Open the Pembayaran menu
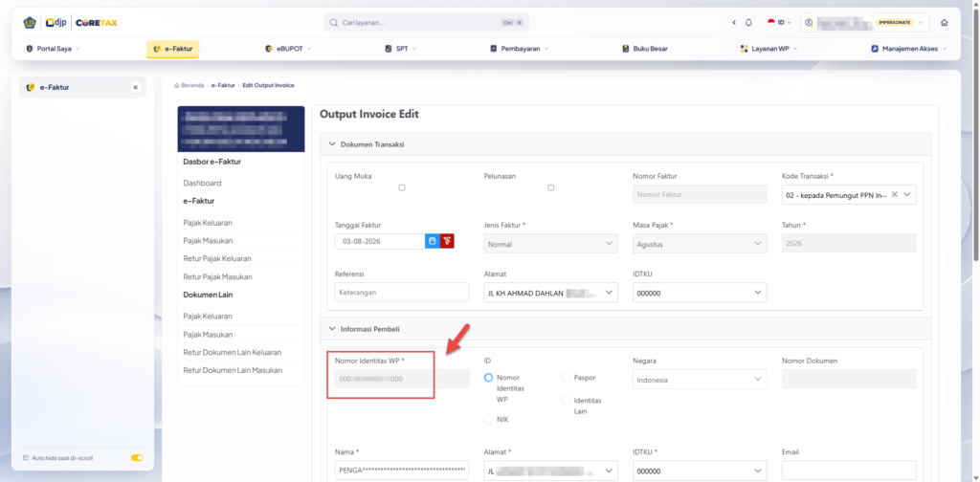Viewport: 980px width, 482px height. (x=520, y=49)
